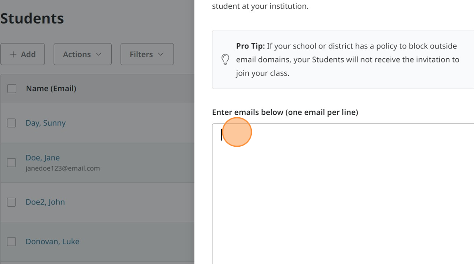Image resolution: width=474 pixels, height=264 pixels.
Task: Click the bold 'Pro Tip:' text
Action: point(251,46)
